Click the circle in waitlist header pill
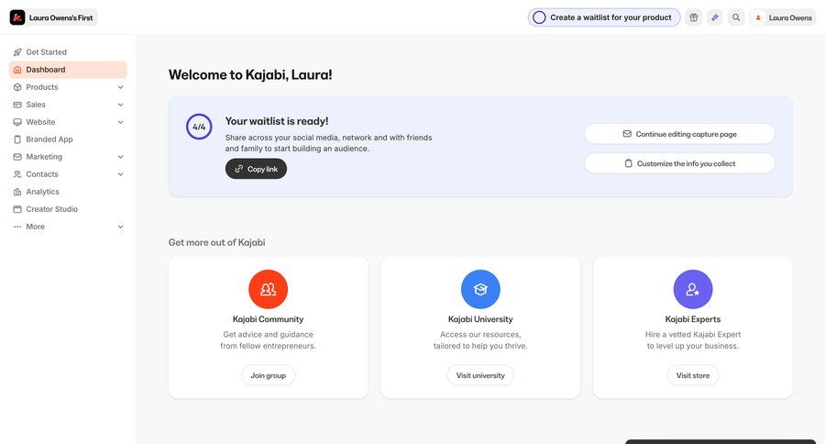Viewport: 825px width, 444px height. pos(539,17)
